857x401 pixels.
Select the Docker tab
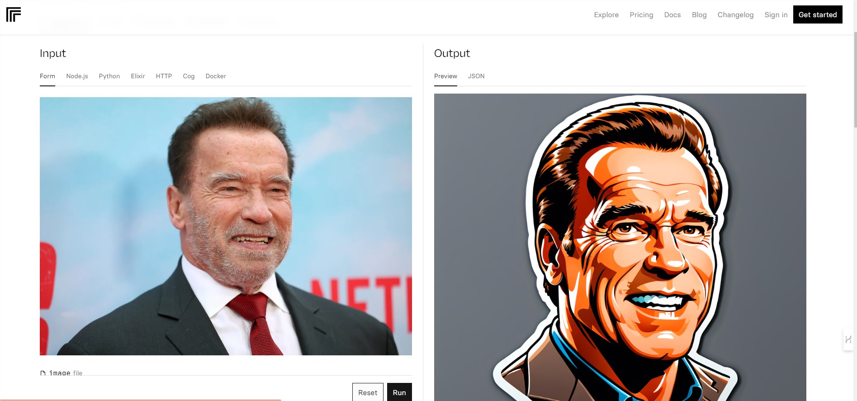(216, 76)
